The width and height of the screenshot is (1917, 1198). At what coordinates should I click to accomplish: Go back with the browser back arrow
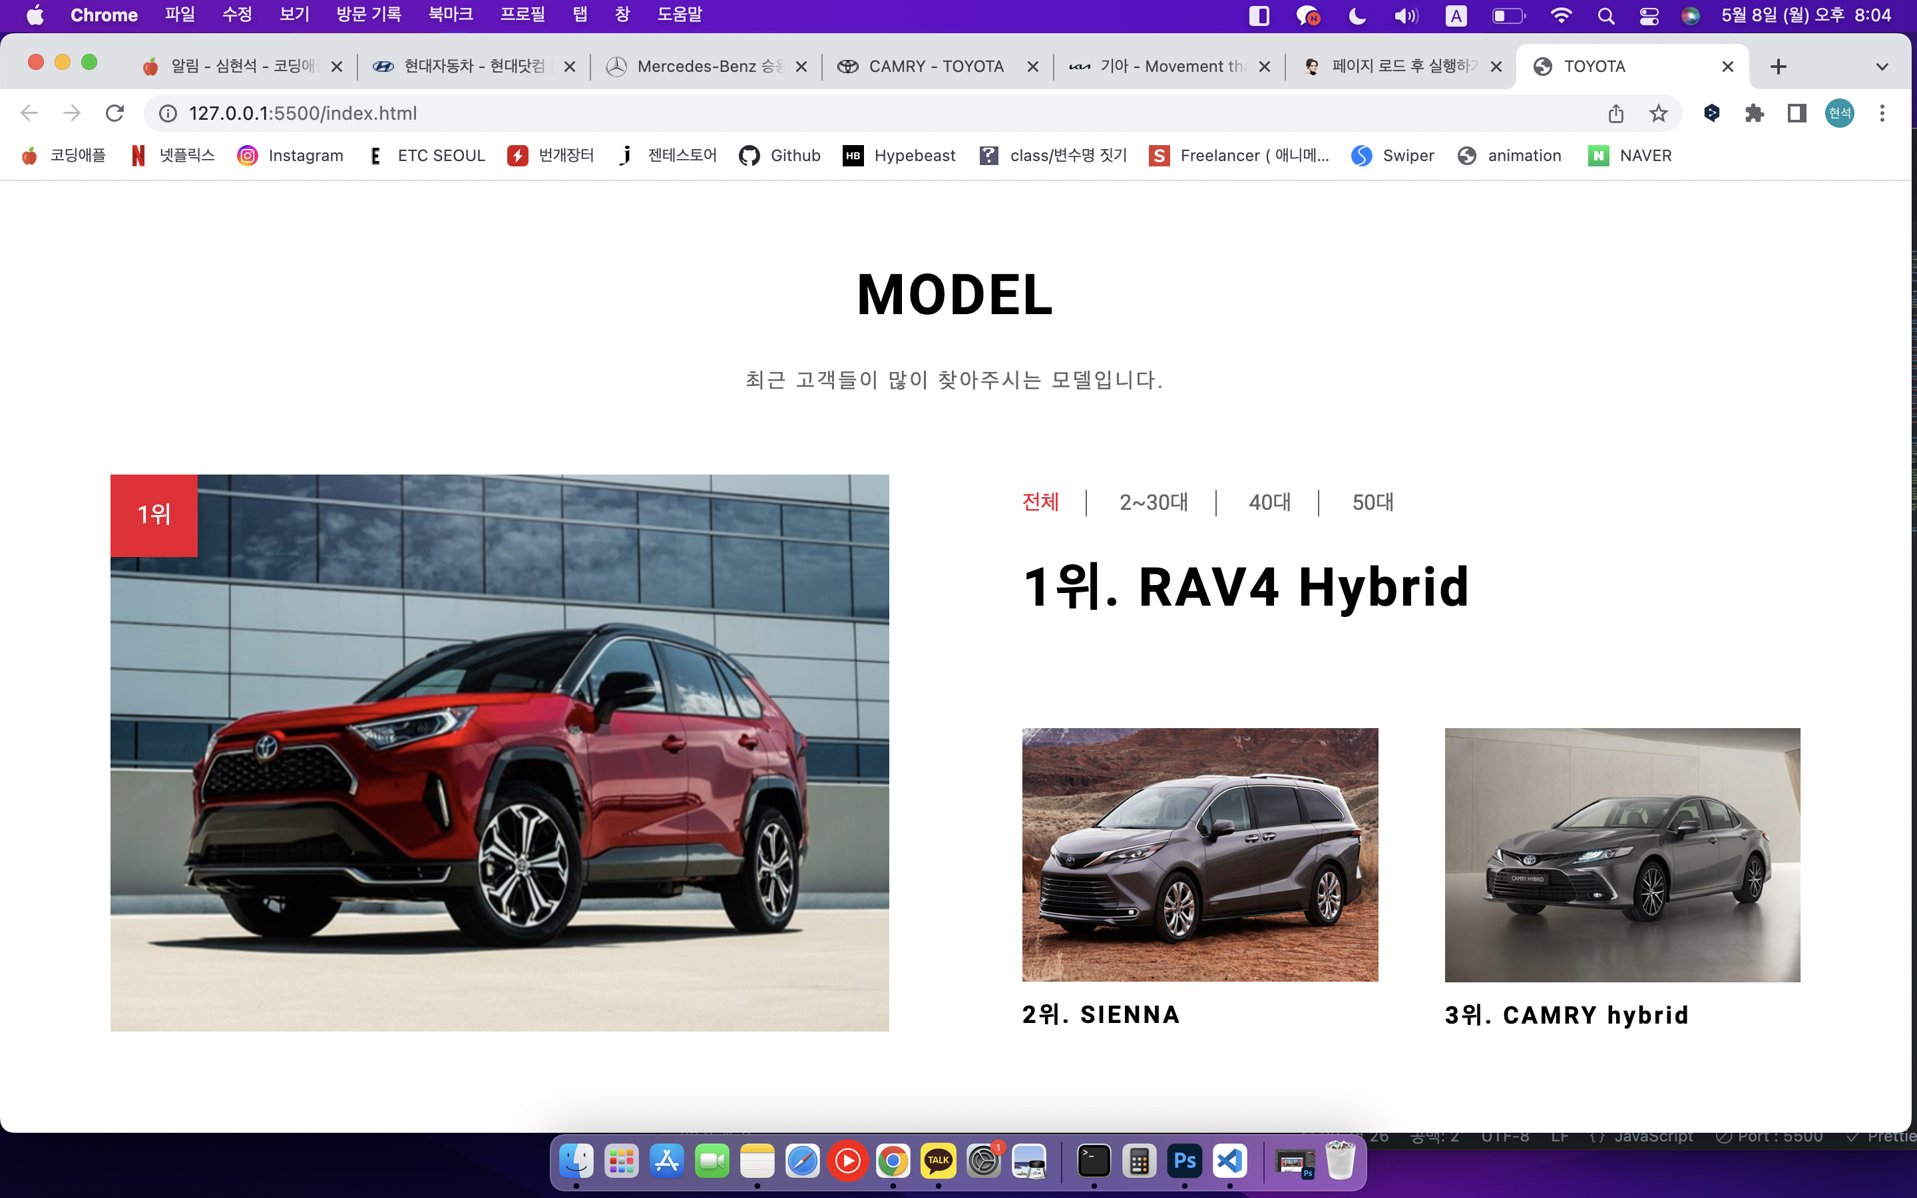pyautogui.click(x=29, y=113)
